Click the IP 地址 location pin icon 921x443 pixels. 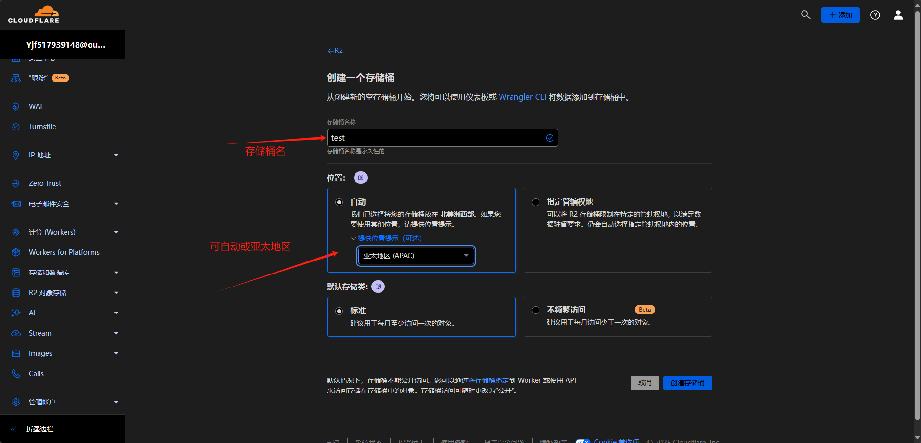(x=16, y=155)
